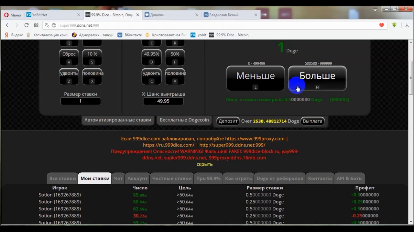Close the Владислав Белый tab

coord(256,15)
